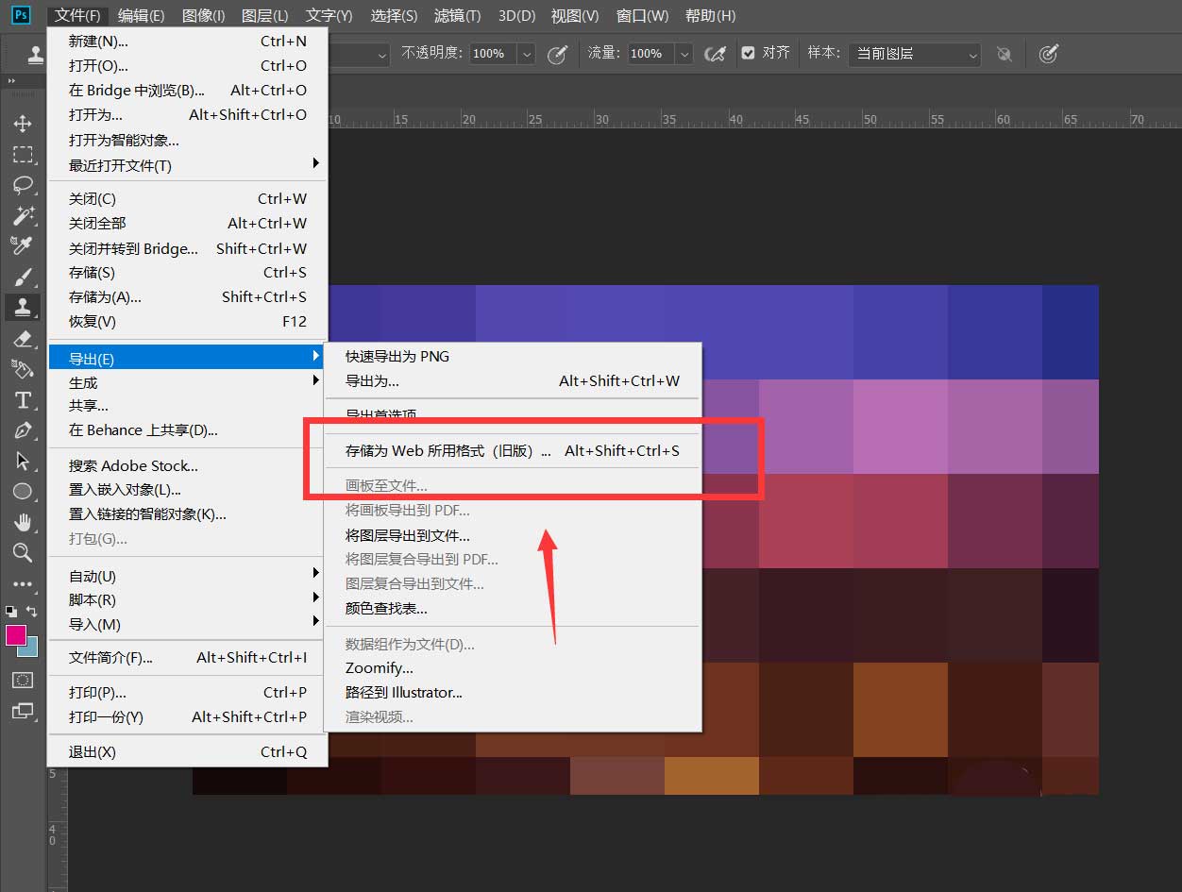Open Clone Stamp tool preset in options bar
This screenshot has height=892, width=1182.
36,54
